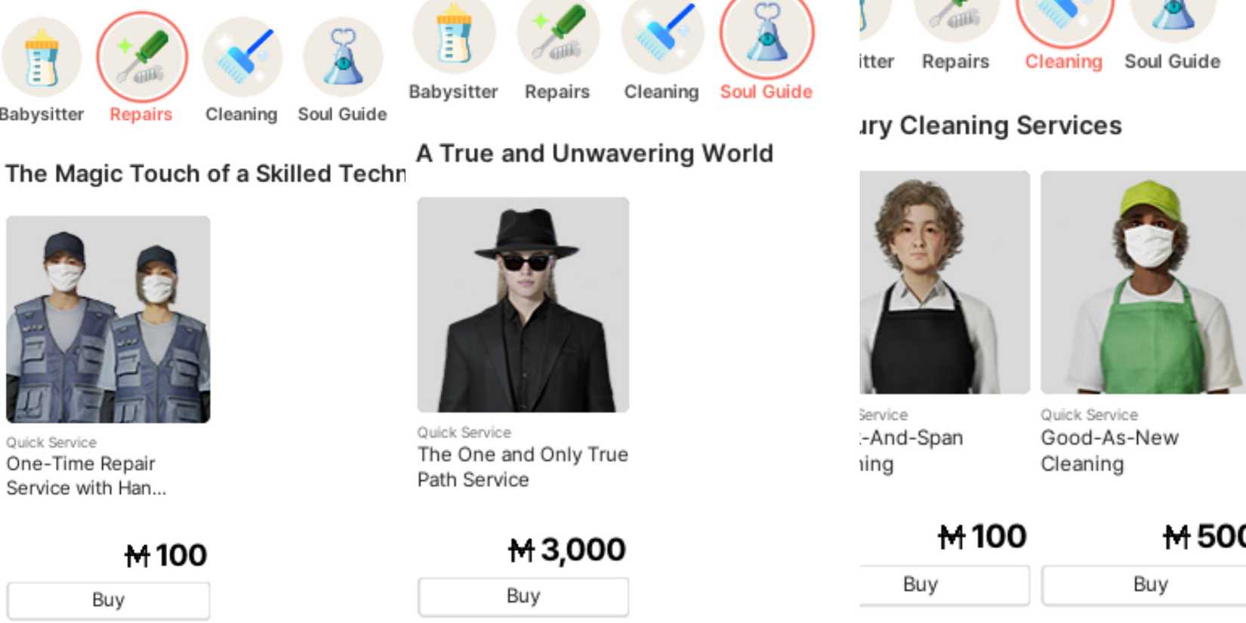Select the red-circled Cleaning brush icon
This screenshot has width=1246, height=623.
(x=1063, y=17)
